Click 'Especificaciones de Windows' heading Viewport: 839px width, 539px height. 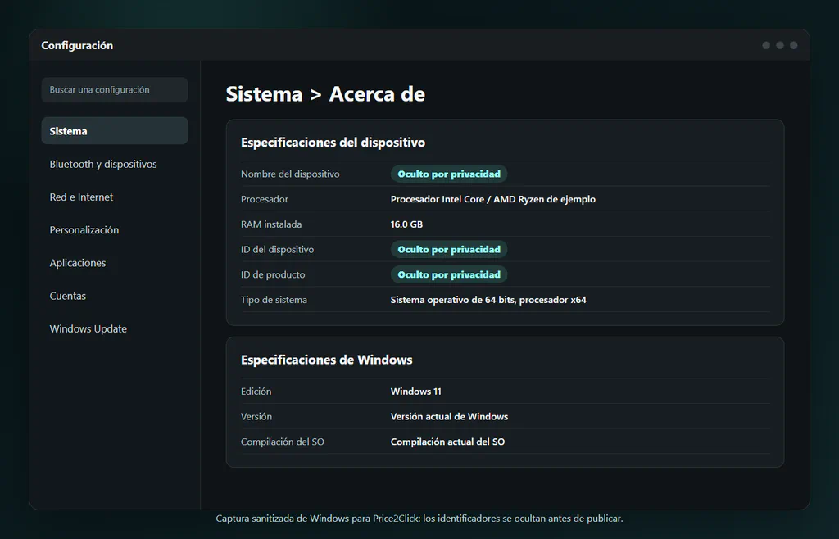pos(326,360)
